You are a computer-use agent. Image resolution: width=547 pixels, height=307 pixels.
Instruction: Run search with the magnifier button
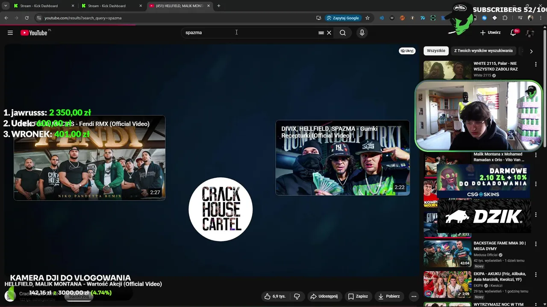[x=343, y=32]
